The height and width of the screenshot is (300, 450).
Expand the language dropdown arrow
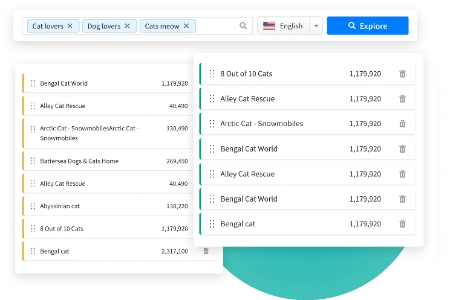[316, 26]
